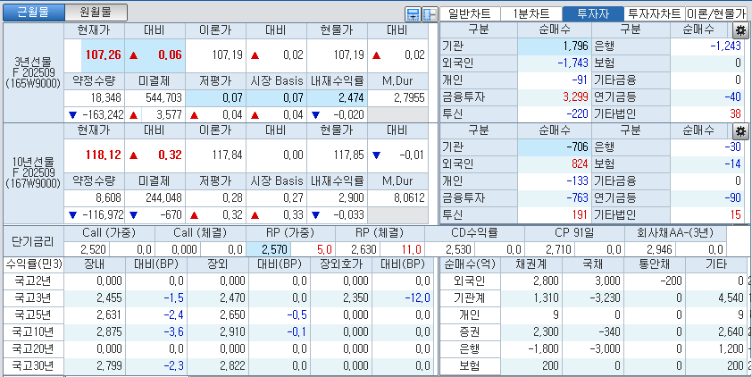The height and width of the screenshot is (377, 752).
Task: Click the 10년선물 F 202509 contract label
Action: pos(33,172)
